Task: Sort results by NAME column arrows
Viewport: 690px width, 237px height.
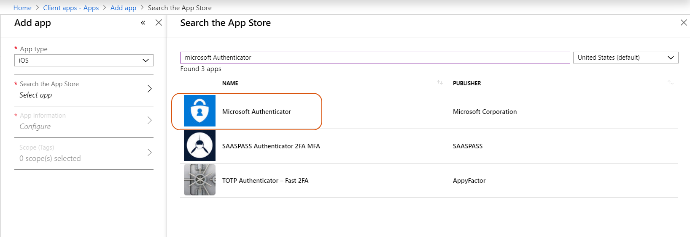Action: pos(440,83)
